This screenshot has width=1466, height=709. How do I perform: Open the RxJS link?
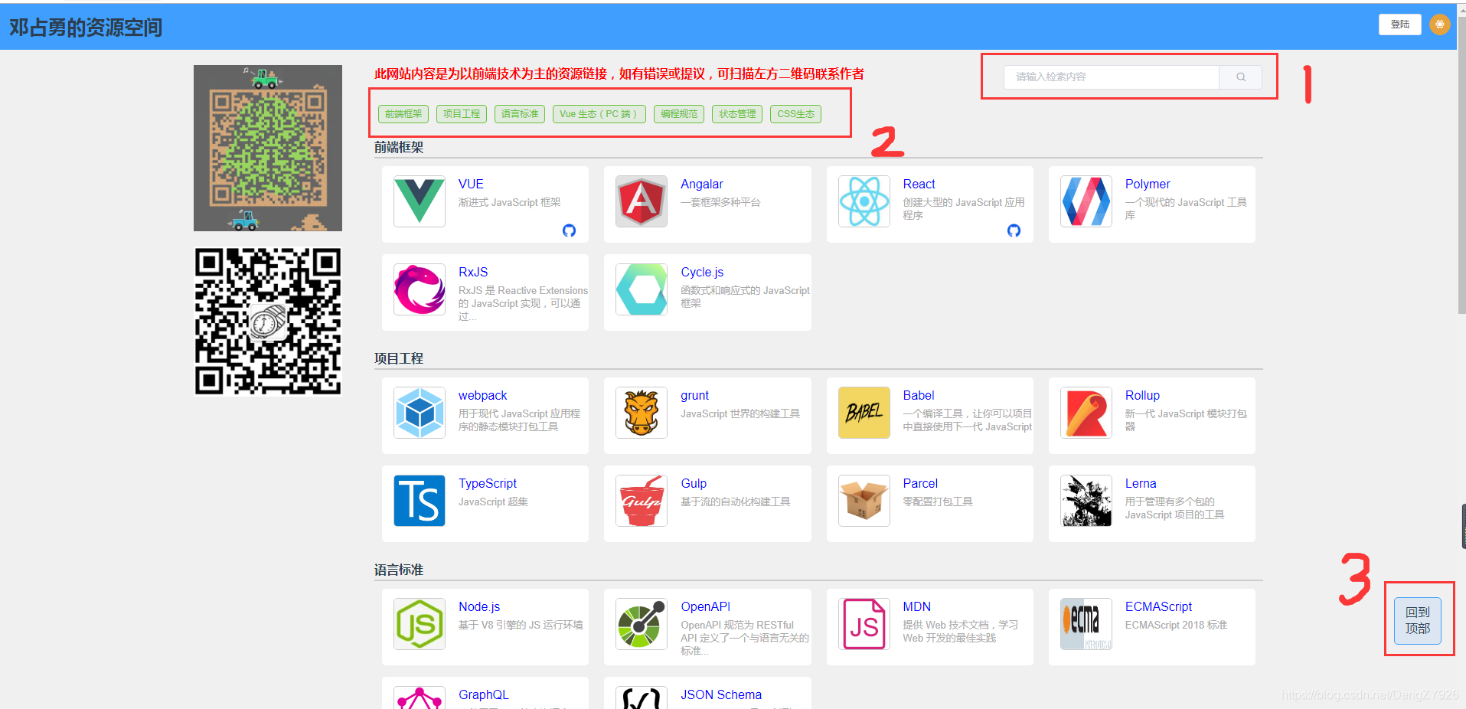[473, 272]
